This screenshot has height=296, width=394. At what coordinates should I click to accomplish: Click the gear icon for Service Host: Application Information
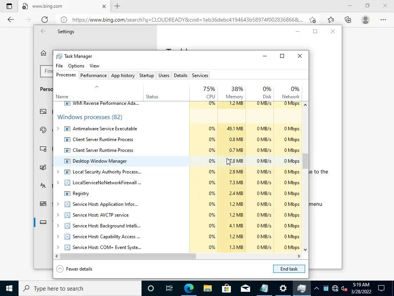[67, 204]
